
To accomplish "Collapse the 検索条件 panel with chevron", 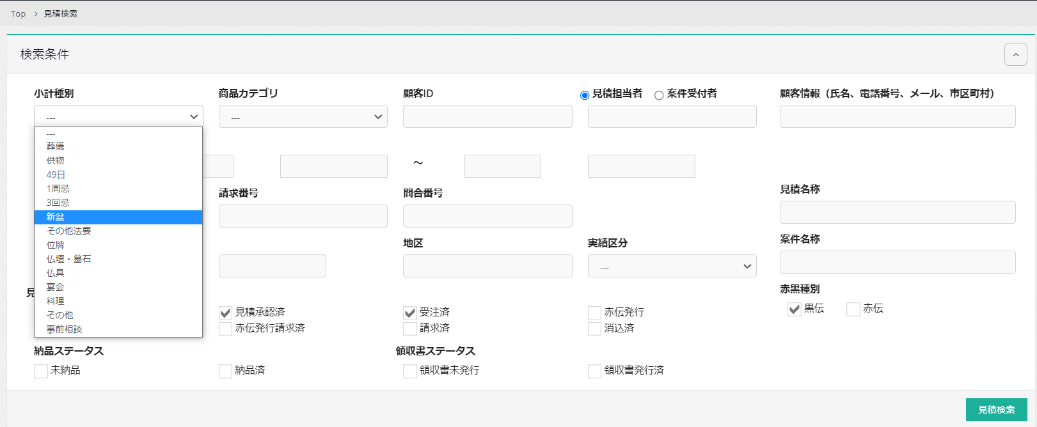I will click(x=1015, y=54).
